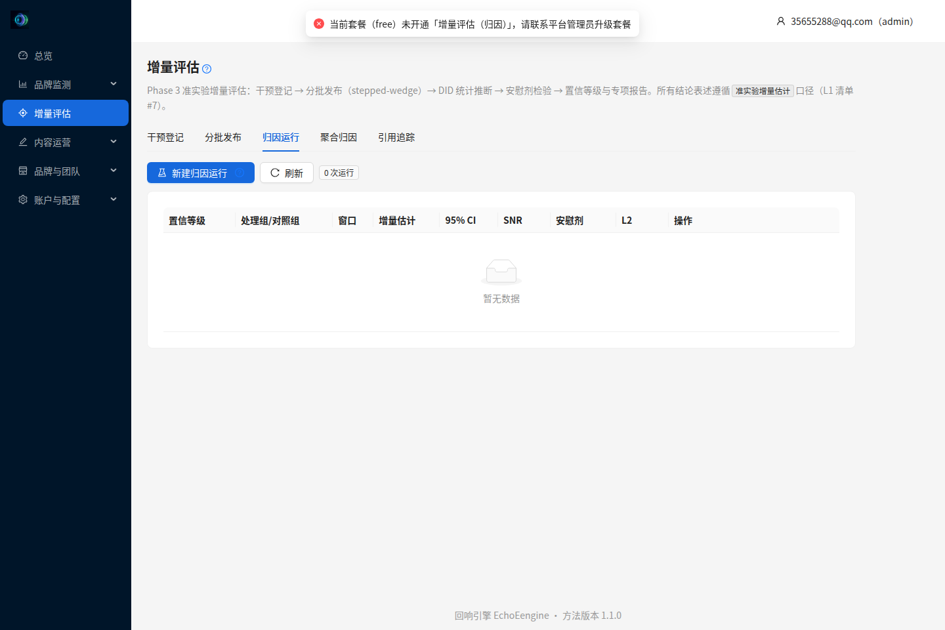Image resolution: width=945 pixels, height=630 pixels.
Task: Click the 新建归因运行 button
Action: [x=201, y=173]
